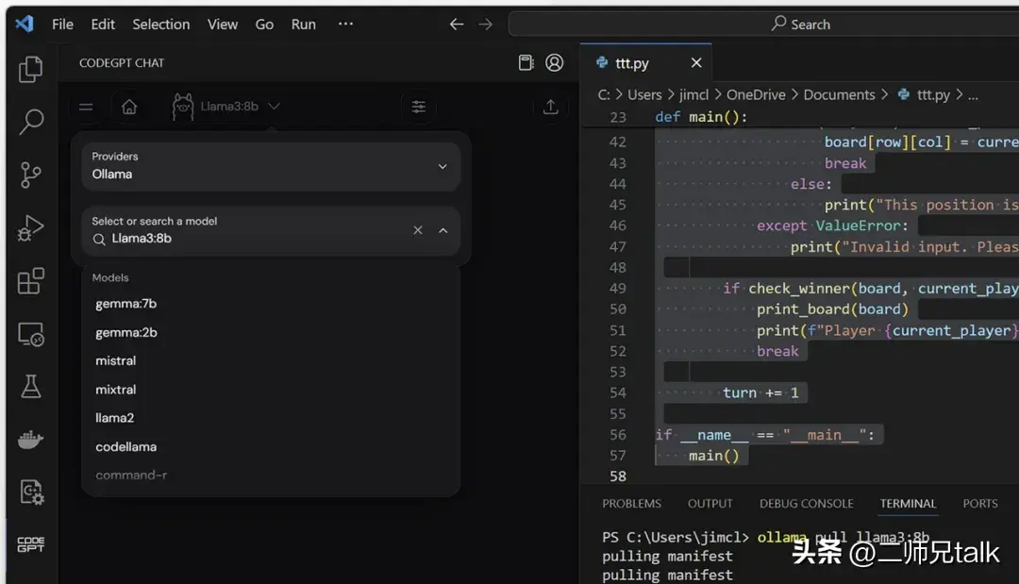This screenshot has width=1019, height=584.
Task: Open the Extensions panel icon
Action: 31,280
